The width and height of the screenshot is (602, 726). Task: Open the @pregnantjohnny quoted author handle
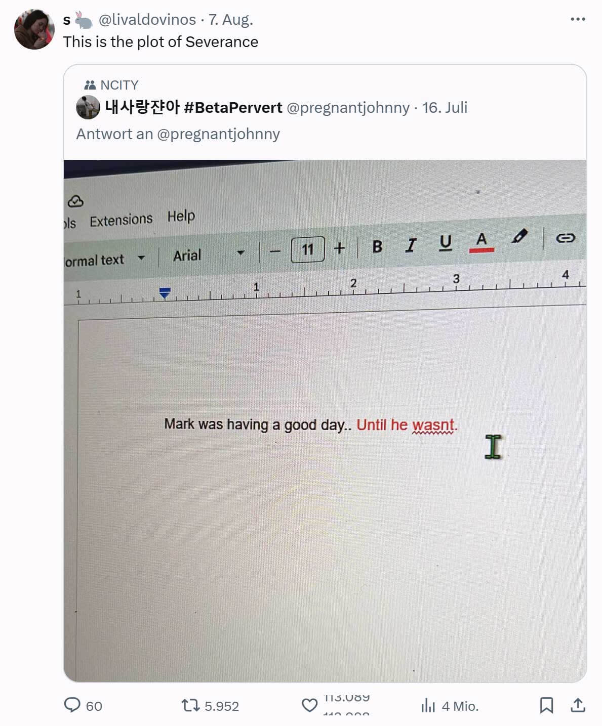pos(348,107)
